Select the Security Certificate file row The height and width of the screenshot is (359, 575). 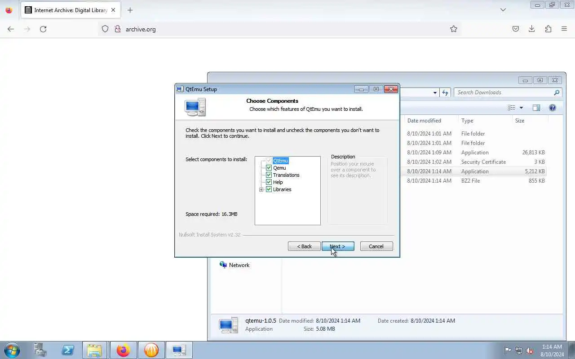[x=475, y=162]
